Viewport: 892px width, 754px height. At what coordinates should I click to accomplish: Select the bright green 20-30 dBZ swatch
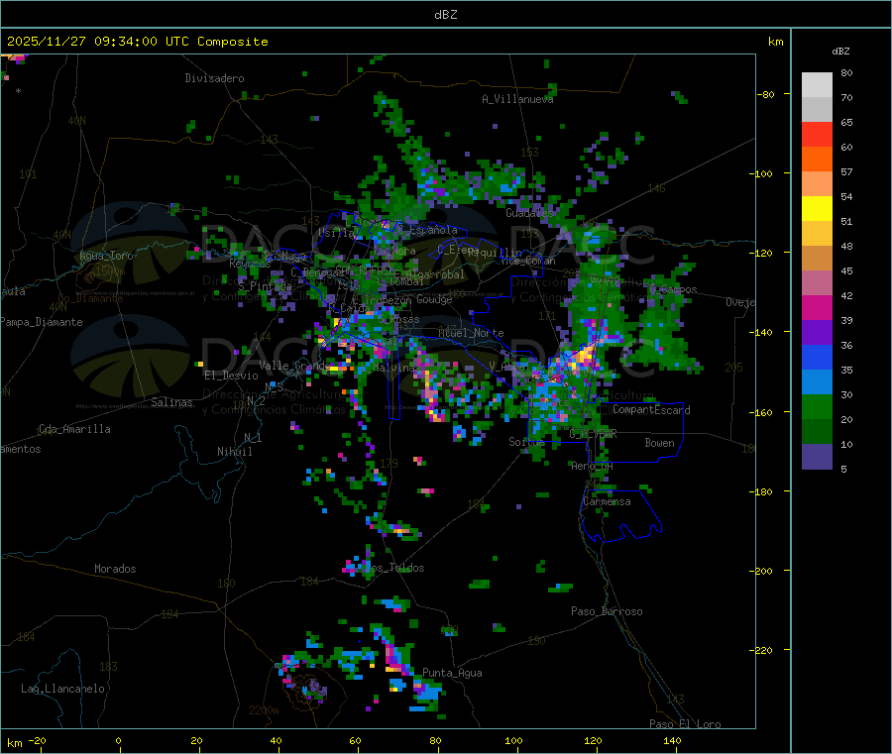click(x=817, y=406)
